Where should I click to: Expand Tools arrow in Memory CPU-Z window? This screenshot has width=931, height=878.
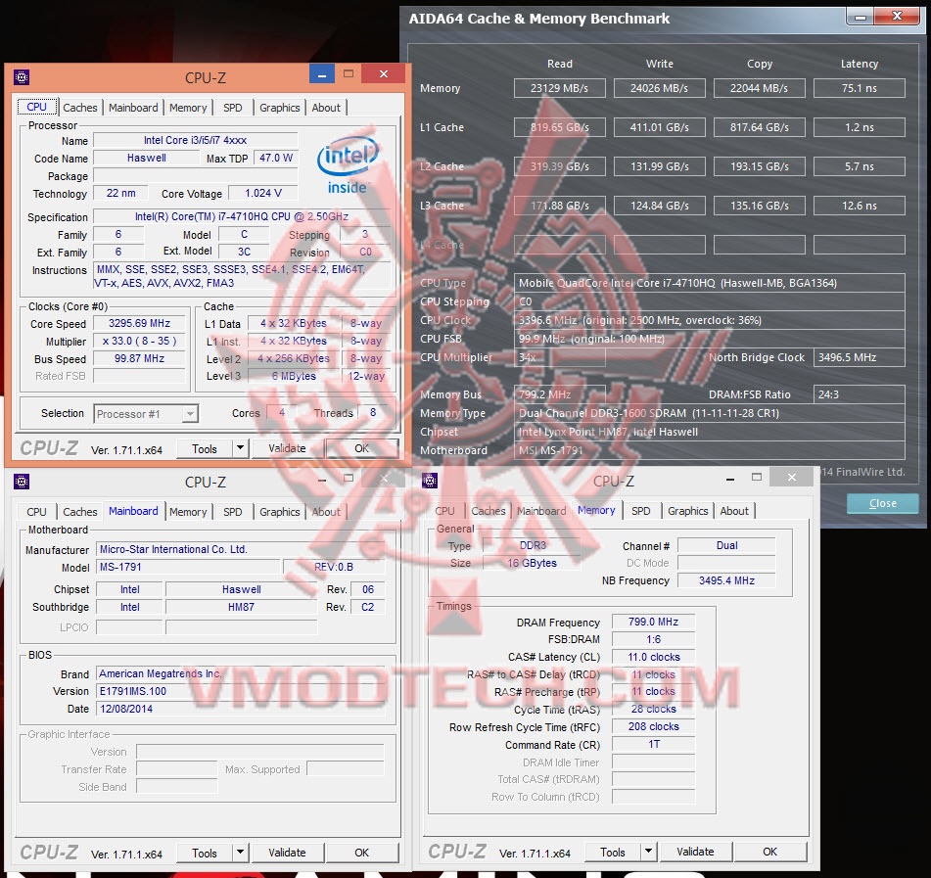click(x=648, y=852)
